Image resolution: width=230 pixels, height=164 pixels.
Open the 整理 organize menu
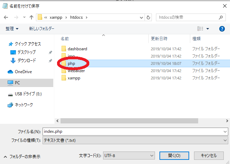pyautogui.click(x=12, y=29)
